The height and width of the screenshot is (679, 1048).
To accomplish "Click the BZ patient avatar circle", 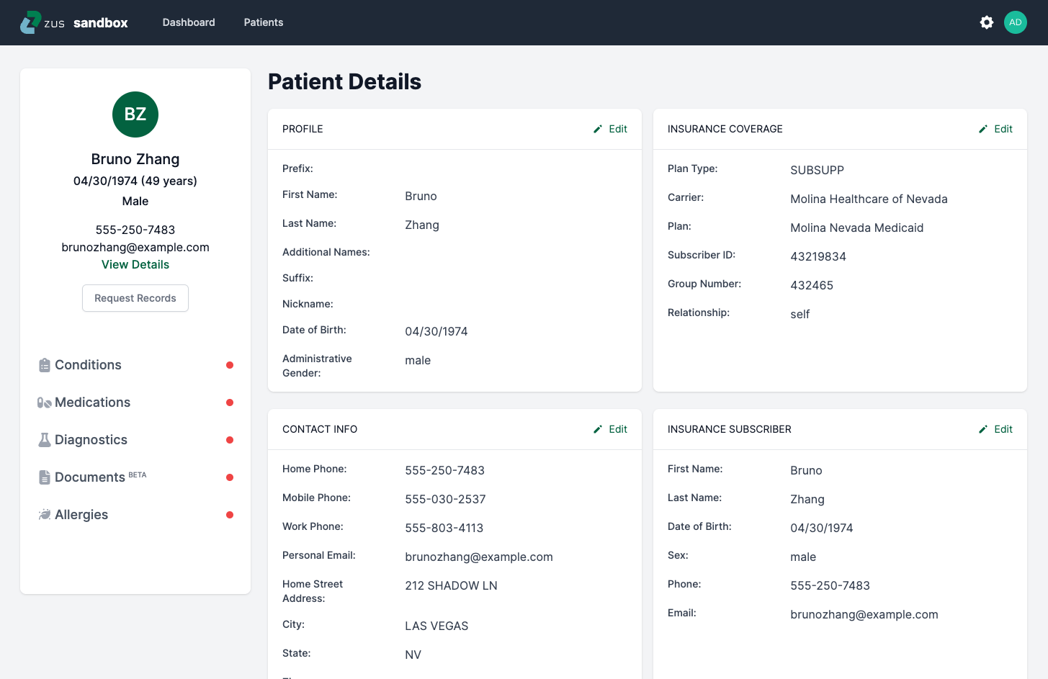I will [x=135, y=114].
